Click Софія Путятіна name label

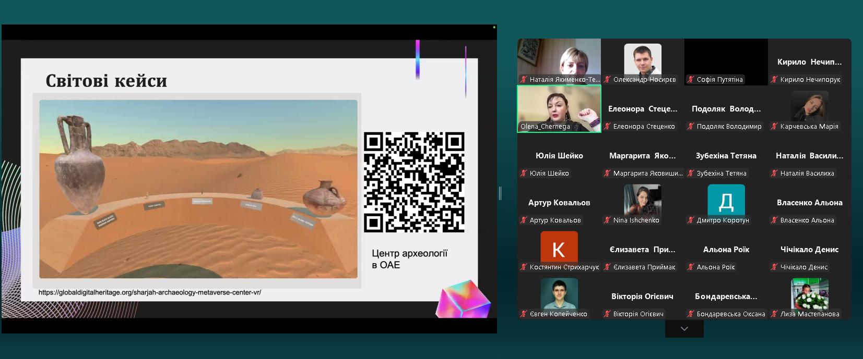tap(719, 80)
